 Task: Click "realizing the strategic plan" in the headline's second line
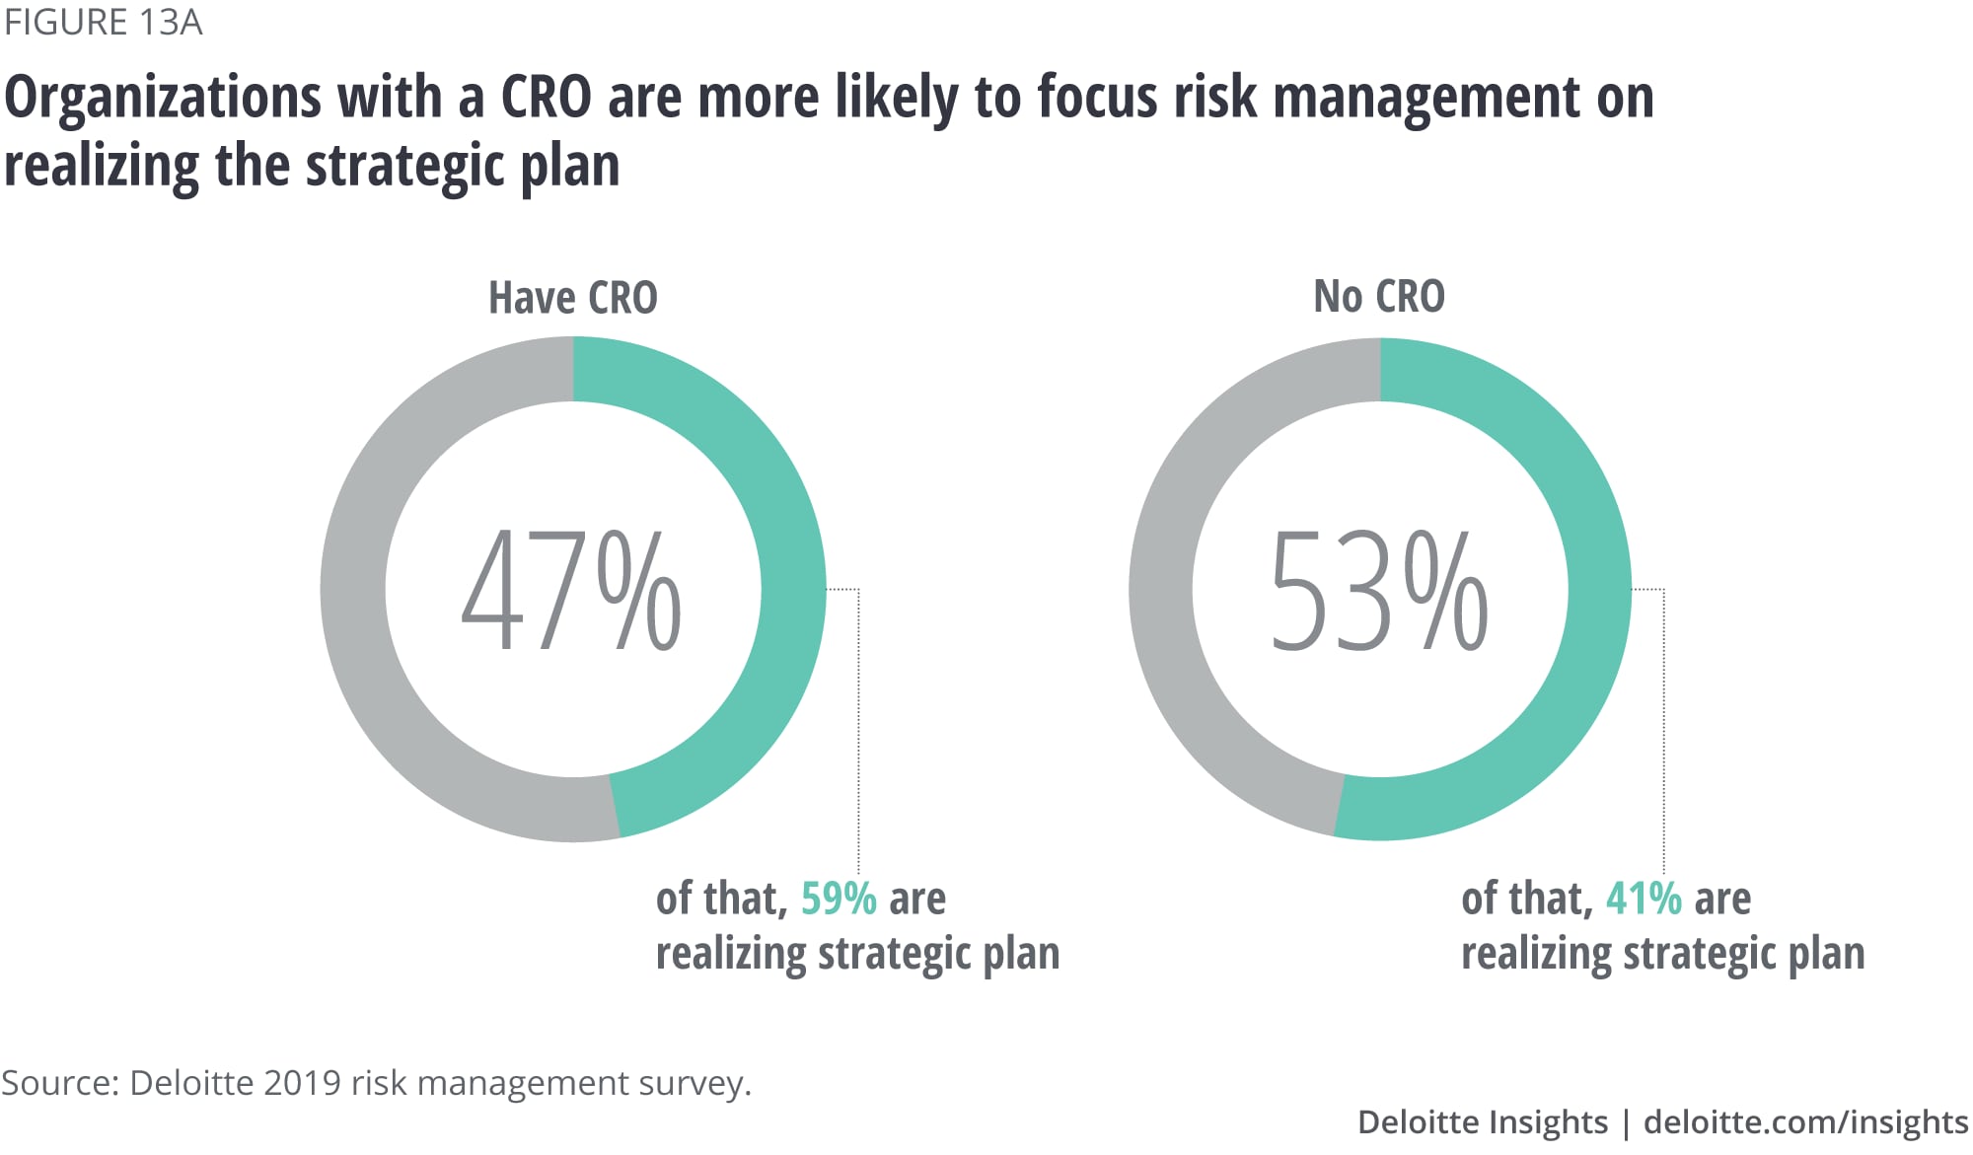[x=312, y=166]
